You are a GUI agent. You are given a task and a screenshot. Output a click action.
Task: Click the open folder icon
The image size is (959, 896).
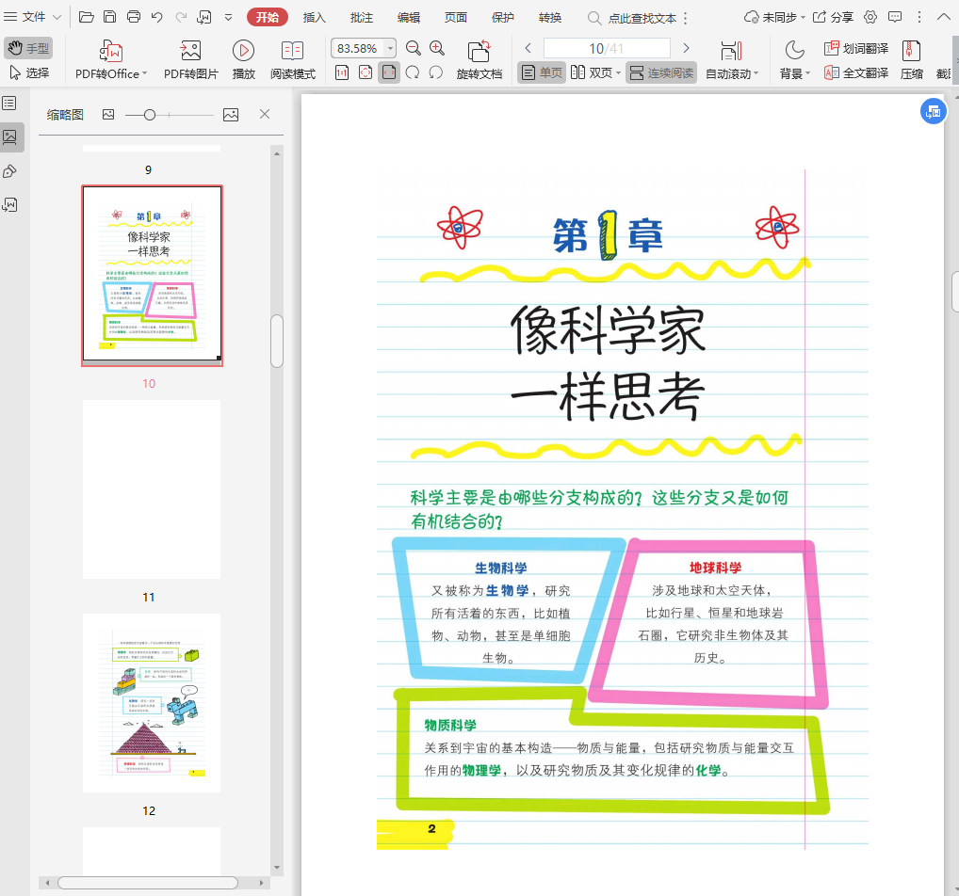click(x=87, y=17)
